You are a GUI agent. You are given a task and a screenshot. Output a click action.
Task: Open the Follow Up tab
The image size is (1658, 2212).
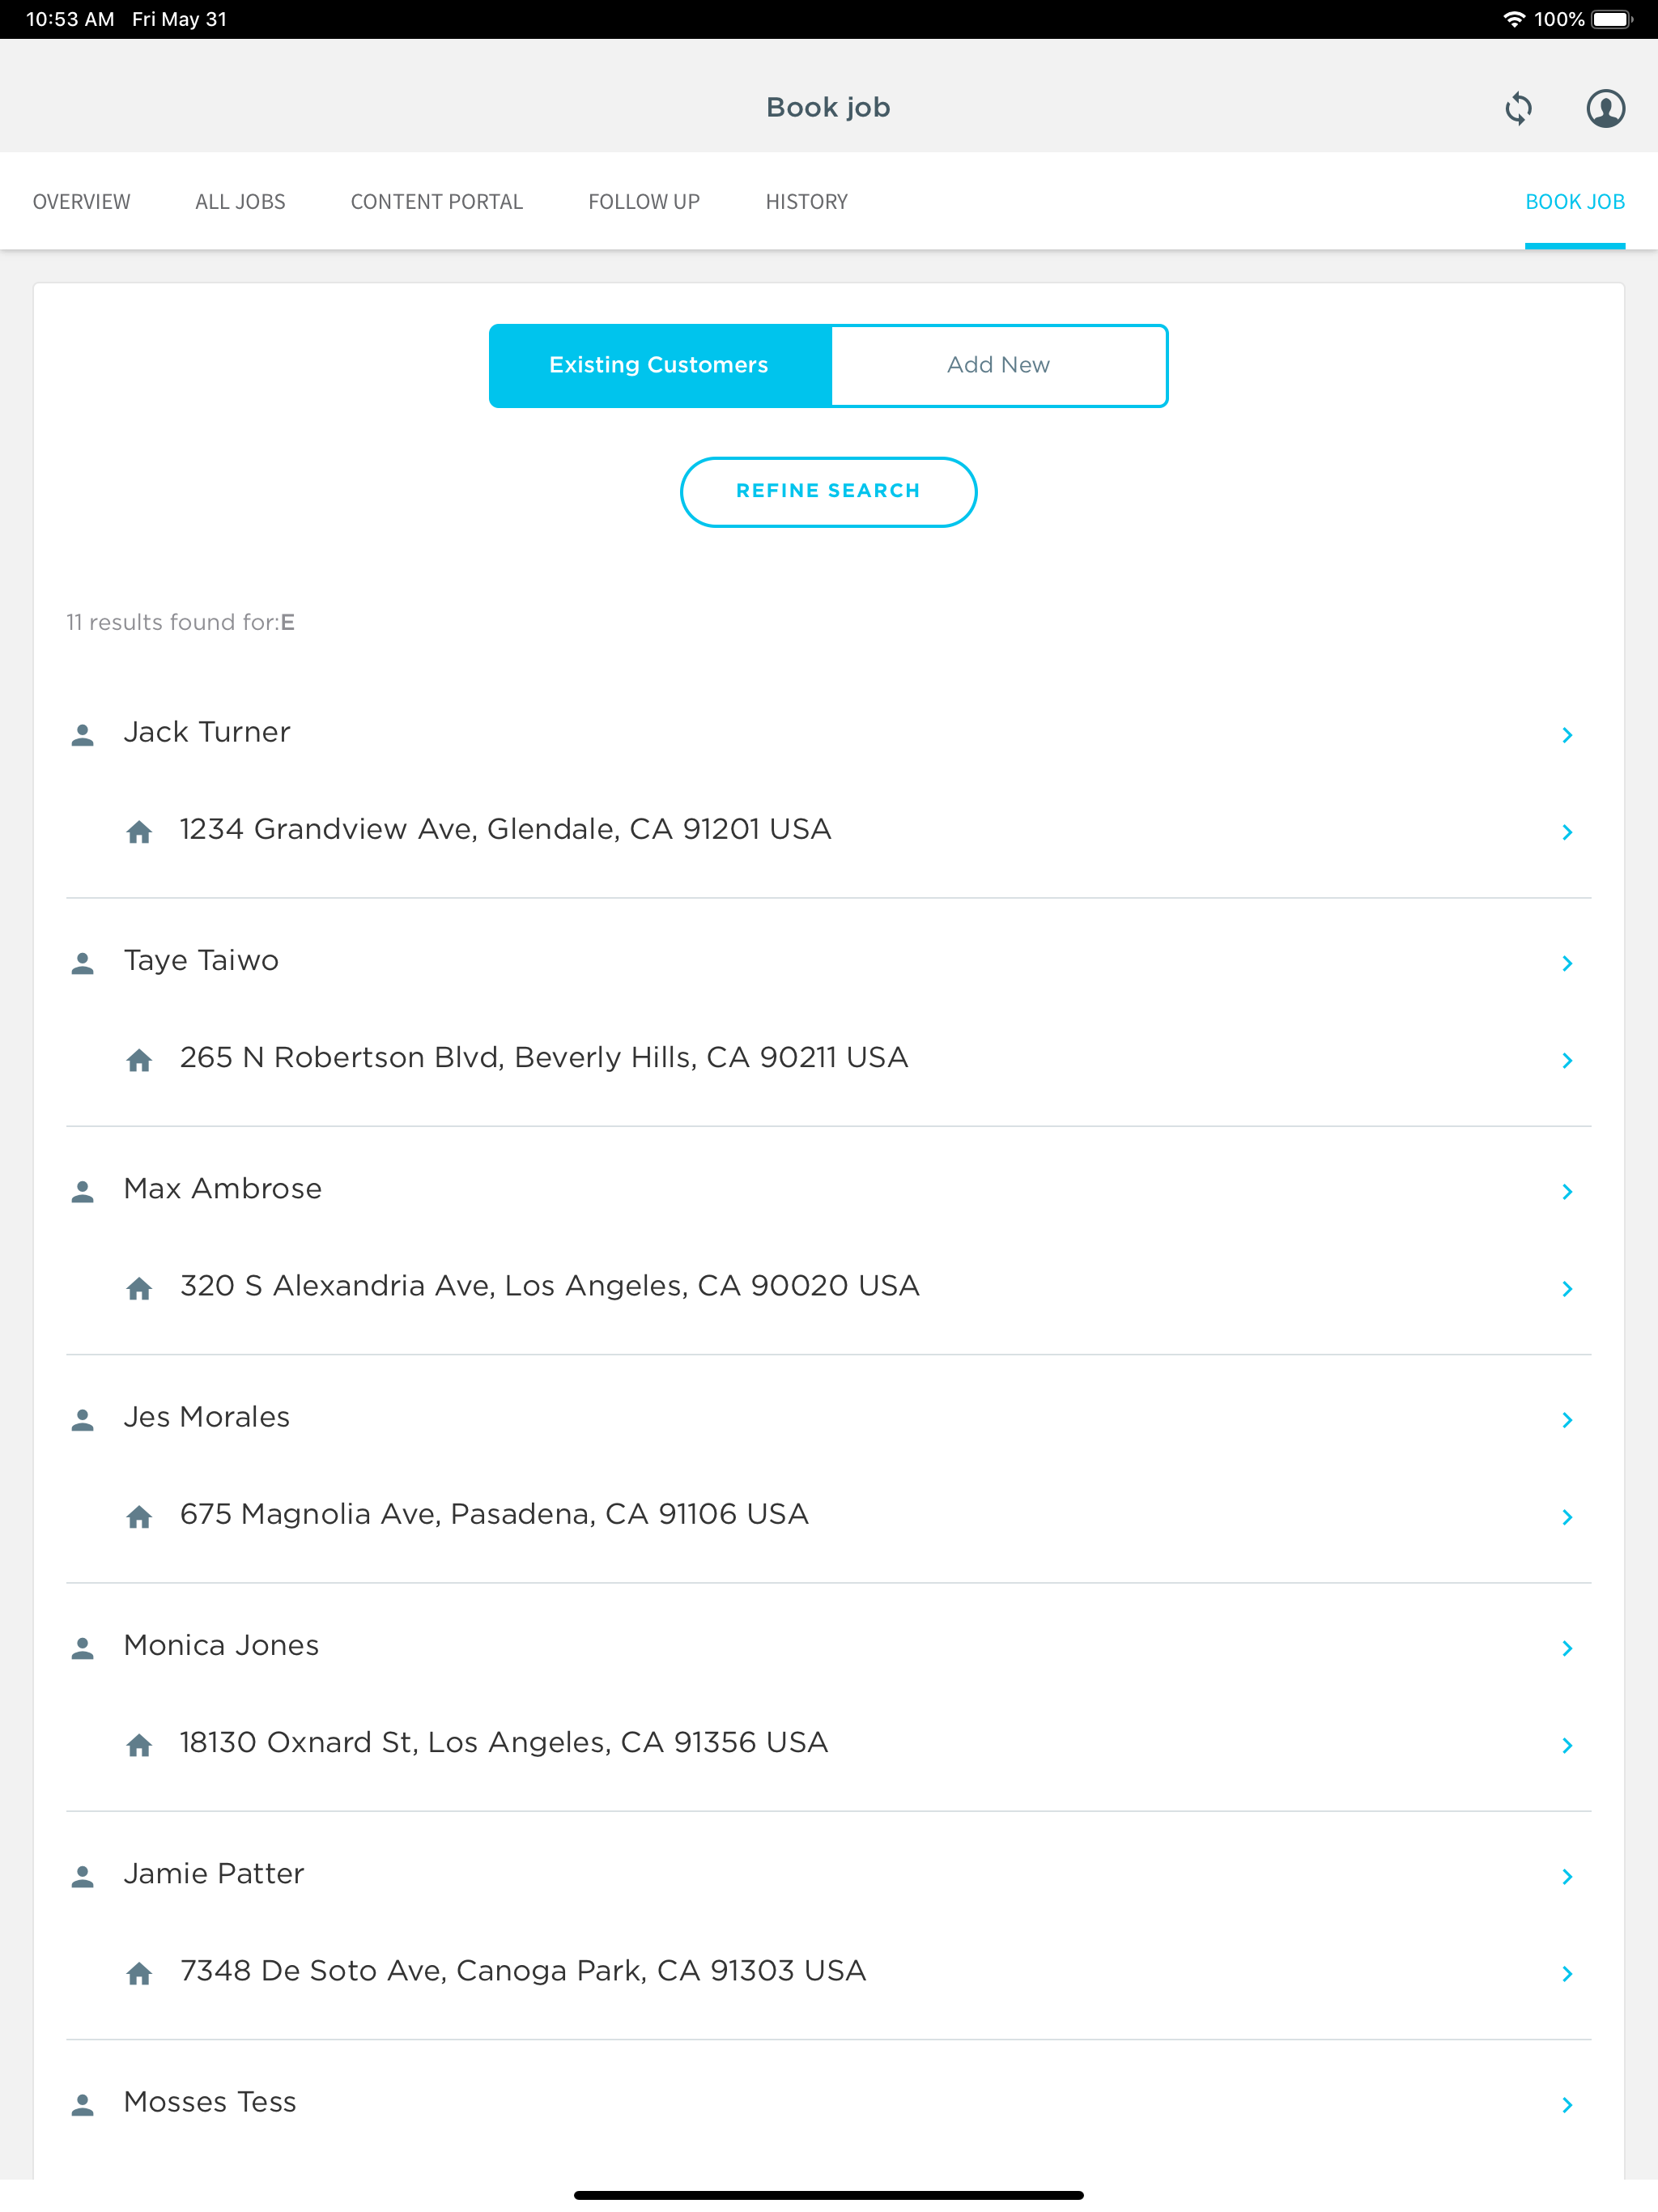[644, 201]
